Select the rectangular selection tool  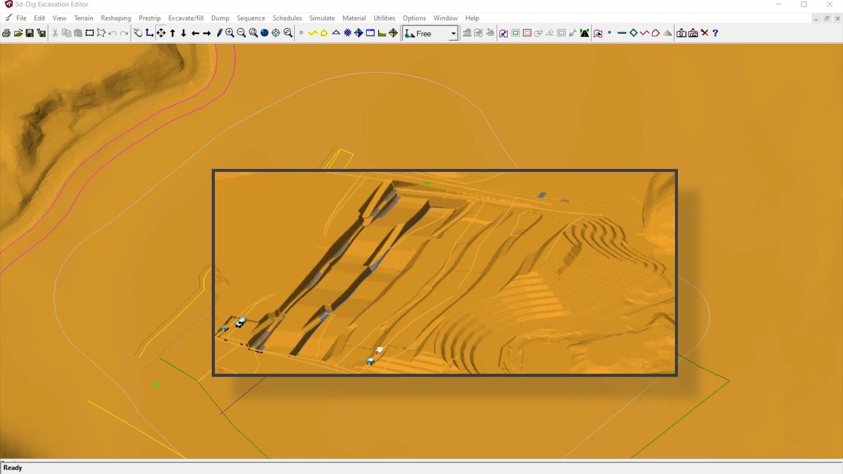(x=90, y=33)
